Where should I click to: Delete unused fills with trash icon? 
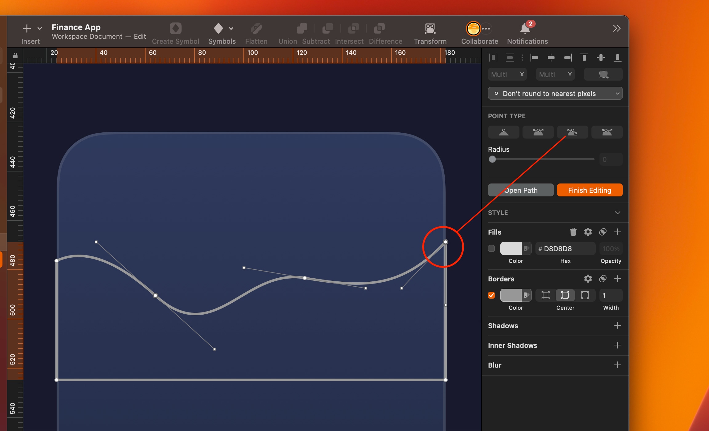pos(573,232)
